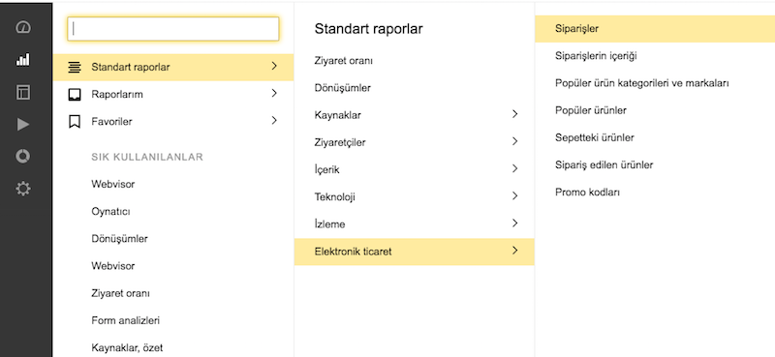Click the play-shaped Webvisor sidebar icon
This screenshot has height=357, width=775.
click(23, 125)
